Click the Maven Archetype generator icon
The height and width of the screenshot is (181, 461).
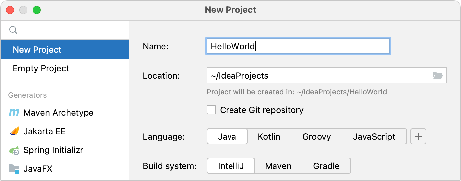point(14,113)
